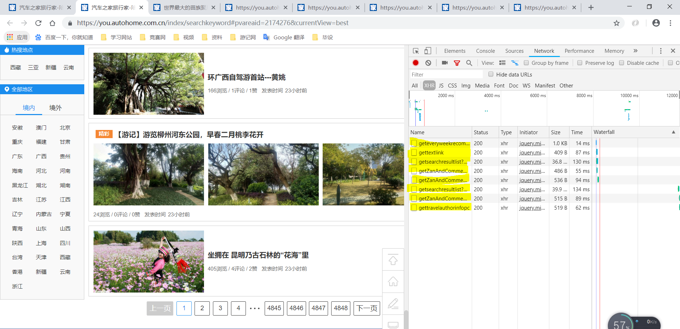Switch to the Sources tab
Viewport: 680px width, 329px height.
click(514, 51)
